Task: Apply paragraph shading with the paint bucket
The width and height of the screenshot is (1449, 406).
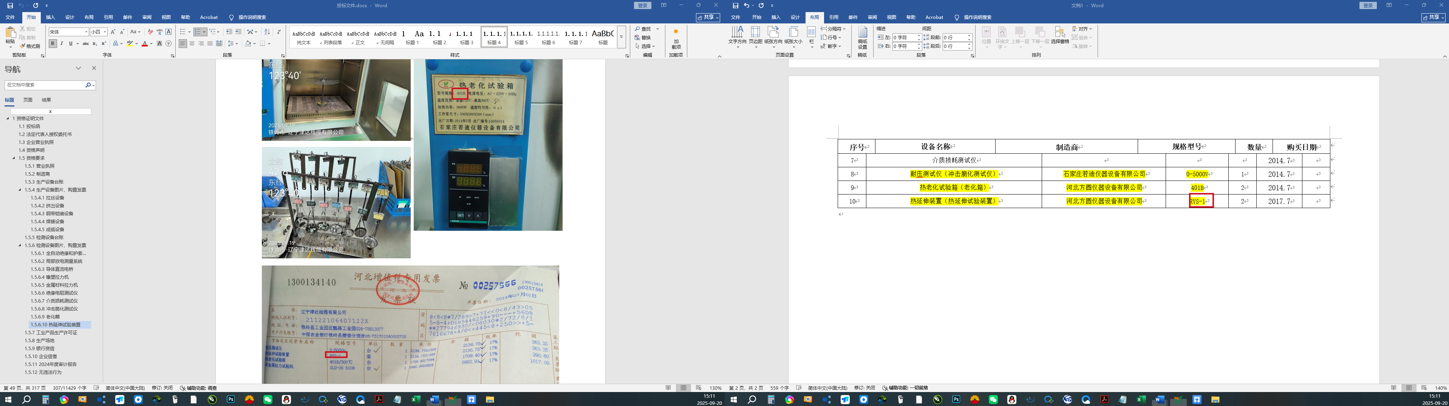Action: pyautogui.click(x=247, y=43)
